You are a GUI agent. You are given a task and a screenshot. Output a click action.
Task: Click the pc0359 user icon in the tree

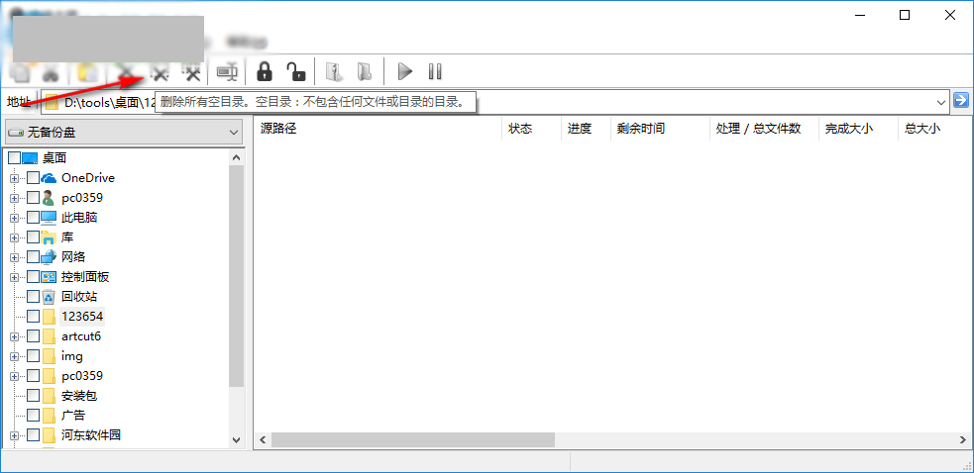click(49, 198)
